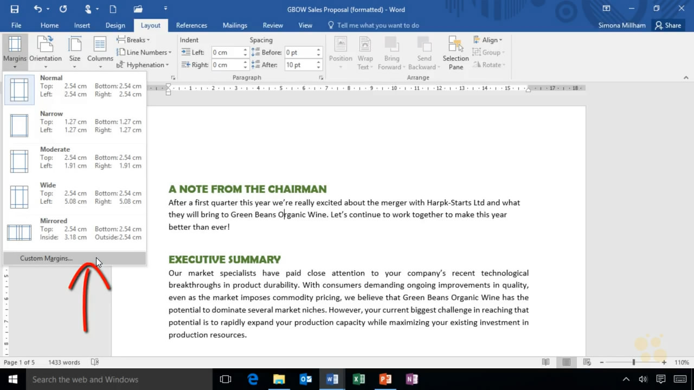Switch to the Insert tab
Screen dimensions: 694x390
point(82,25)
